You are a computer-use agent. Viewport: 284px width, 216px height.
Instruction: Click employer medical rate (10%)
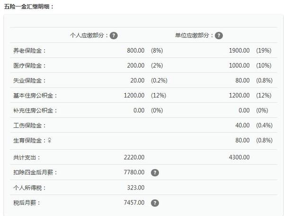[x=264, y=65]
